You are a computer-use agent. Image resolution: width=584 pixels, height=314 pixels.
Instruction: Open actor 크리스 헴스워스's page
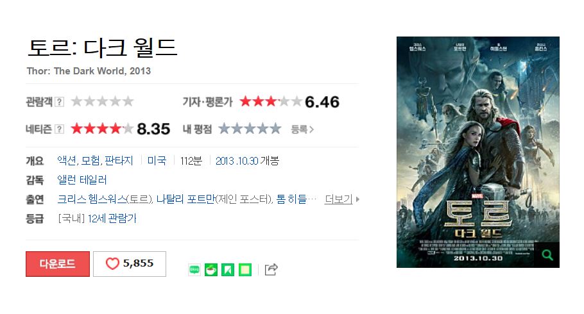[92, 199]
